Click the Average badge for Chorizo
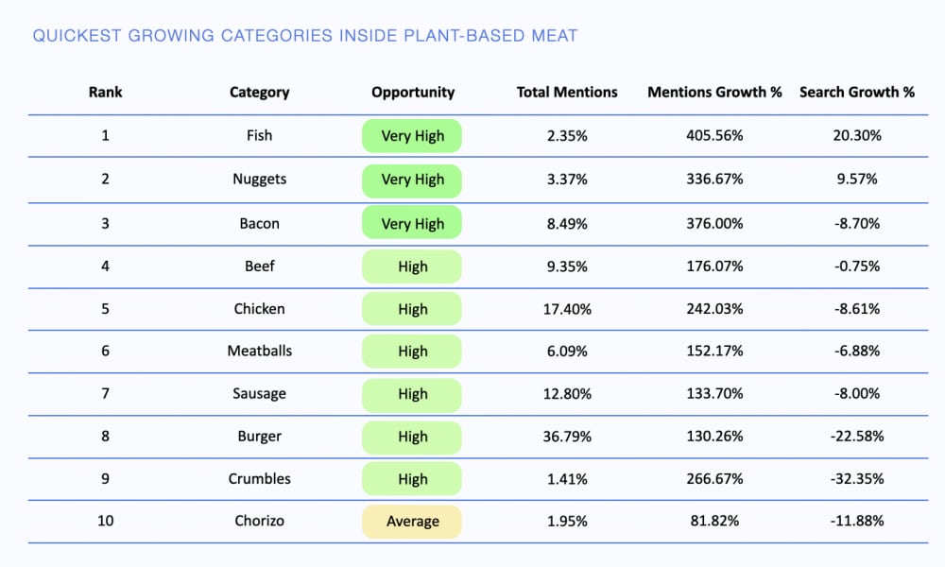Image resolution: width=945 pixels, height=567 pixels. coord(412,522)
